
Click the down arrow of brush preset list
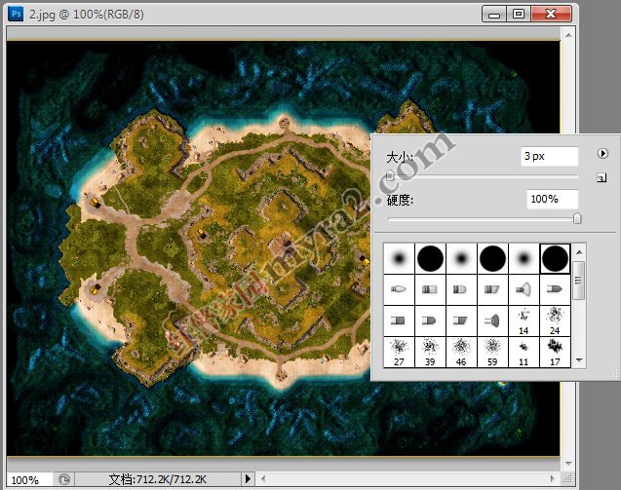click(579, 360)
